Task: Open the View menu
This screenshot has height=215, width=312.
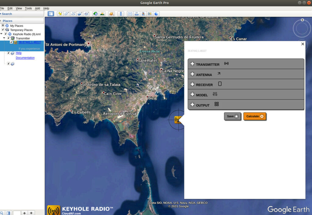Action: [19, 8]
